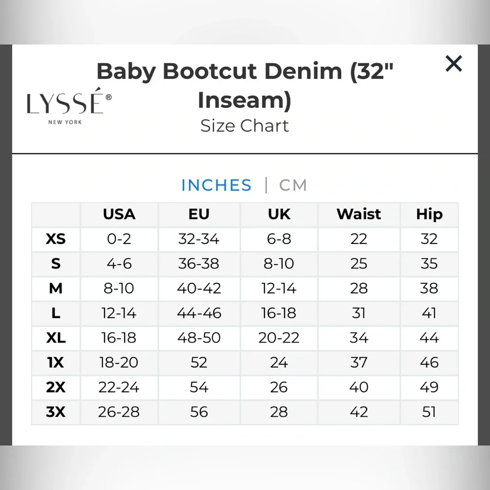Click the XL waist measurement 34

pos(359,338)
